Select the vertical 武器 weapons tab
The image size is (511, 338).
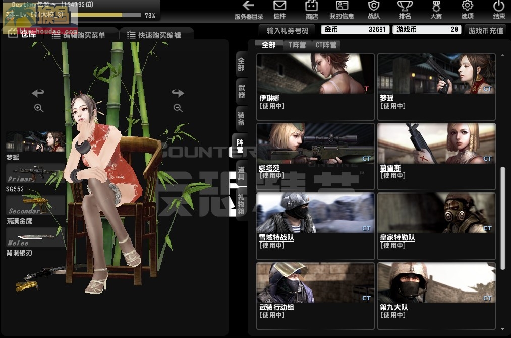[x=241, y=91]
